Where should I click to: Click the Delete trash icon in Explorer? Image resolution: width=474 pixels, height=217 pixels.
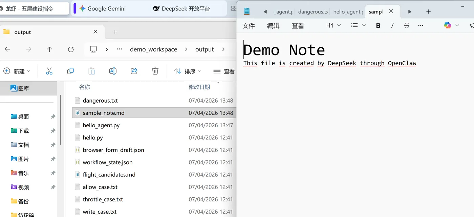155,71
